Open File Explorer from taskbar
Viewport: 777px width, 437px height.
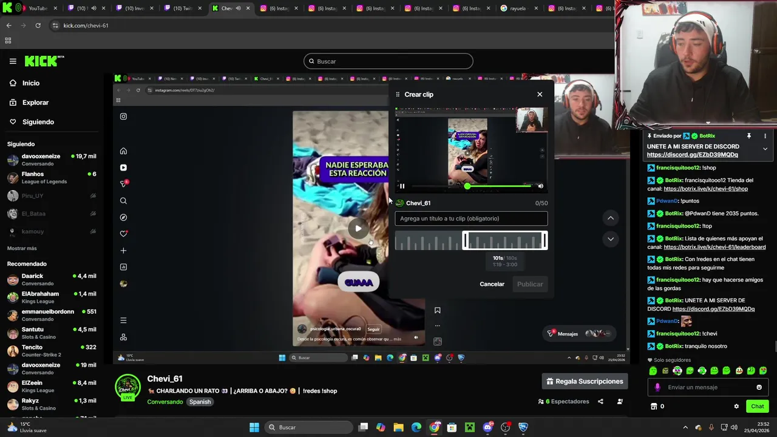coord(398,427)
